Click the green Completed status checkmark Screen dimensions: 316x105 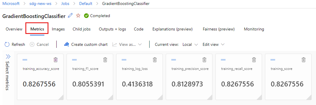tap(86, 16)
